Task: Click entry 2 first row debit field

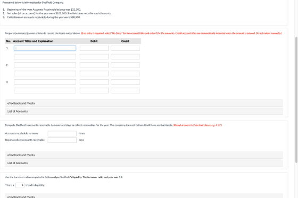Action: tap(94, 65)
